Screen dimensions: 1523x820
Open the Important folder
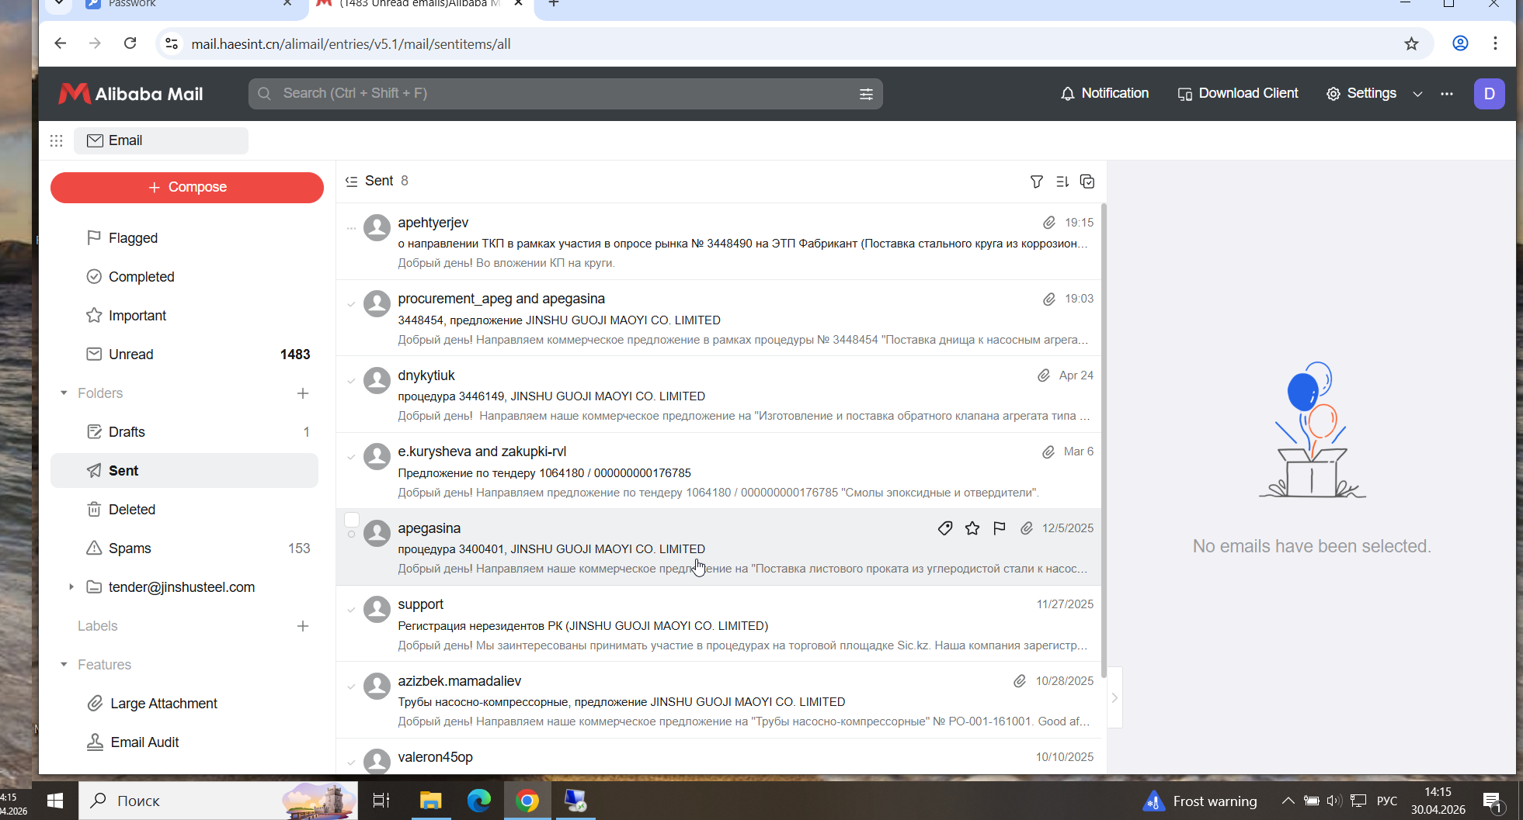pos(185,316)
